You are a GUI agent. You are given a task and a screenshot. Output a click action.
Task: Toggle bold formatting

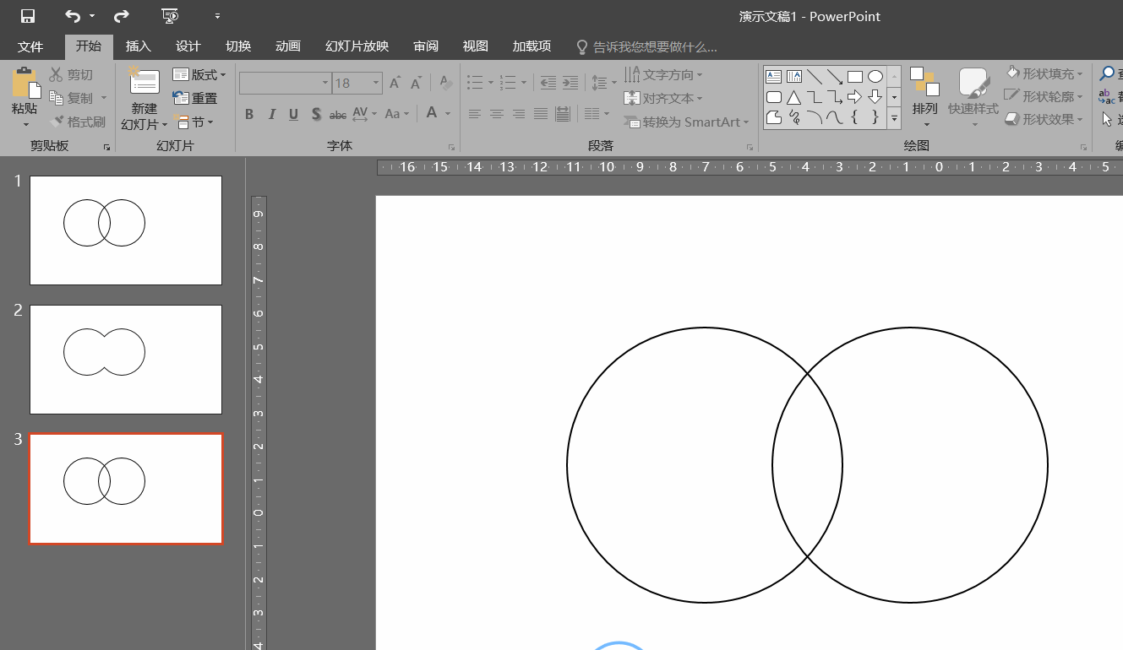[249, 114]
